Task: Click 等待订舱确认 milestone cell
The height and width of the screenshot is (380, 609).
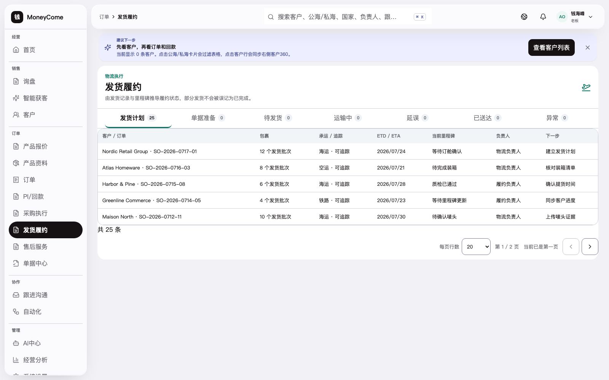Action: [x=447, y=151]
